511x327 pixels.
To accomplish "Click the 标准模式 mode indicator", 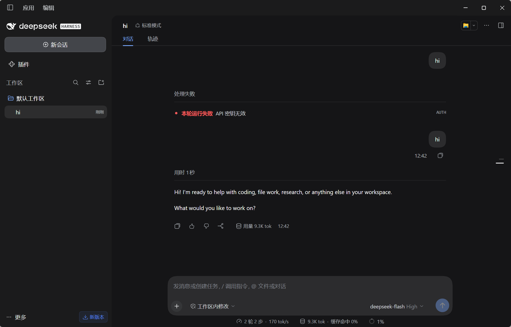I will click(148, 26).
